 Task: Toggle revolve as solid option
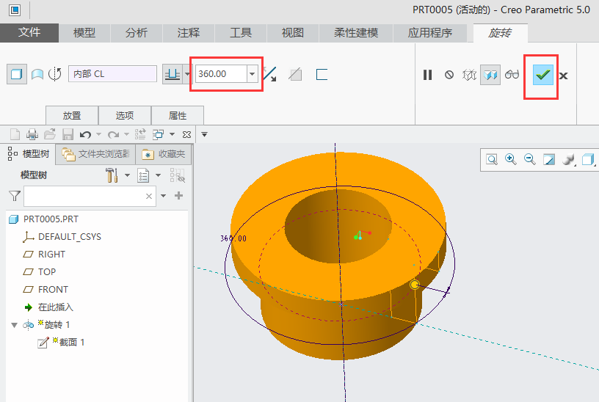coord(15,74)
